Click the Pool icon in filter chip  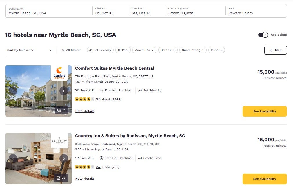coord(119,50)
